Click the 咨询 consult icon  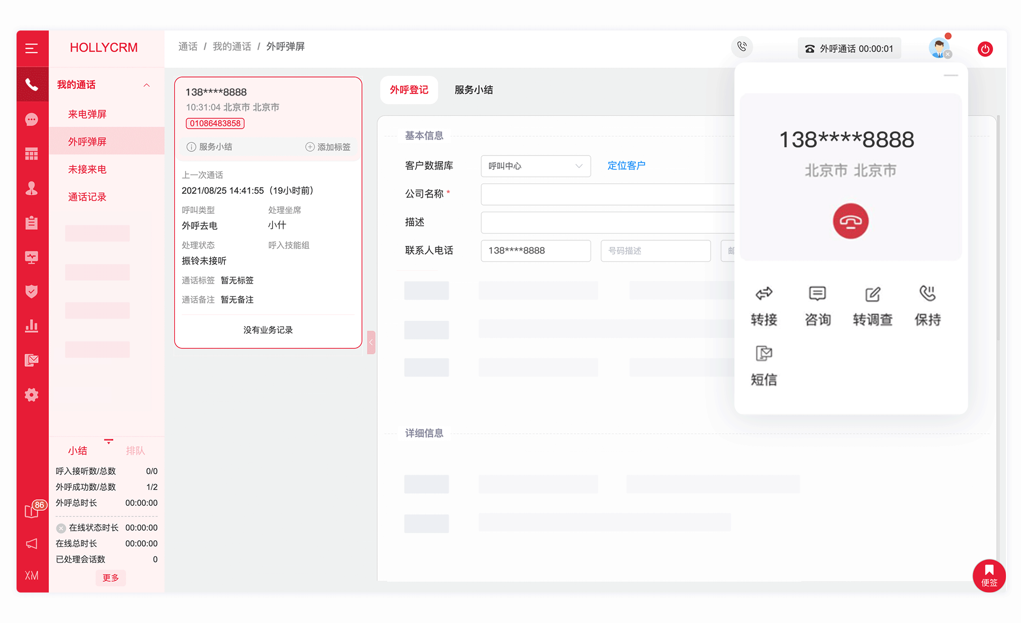(x=817, y=293)
